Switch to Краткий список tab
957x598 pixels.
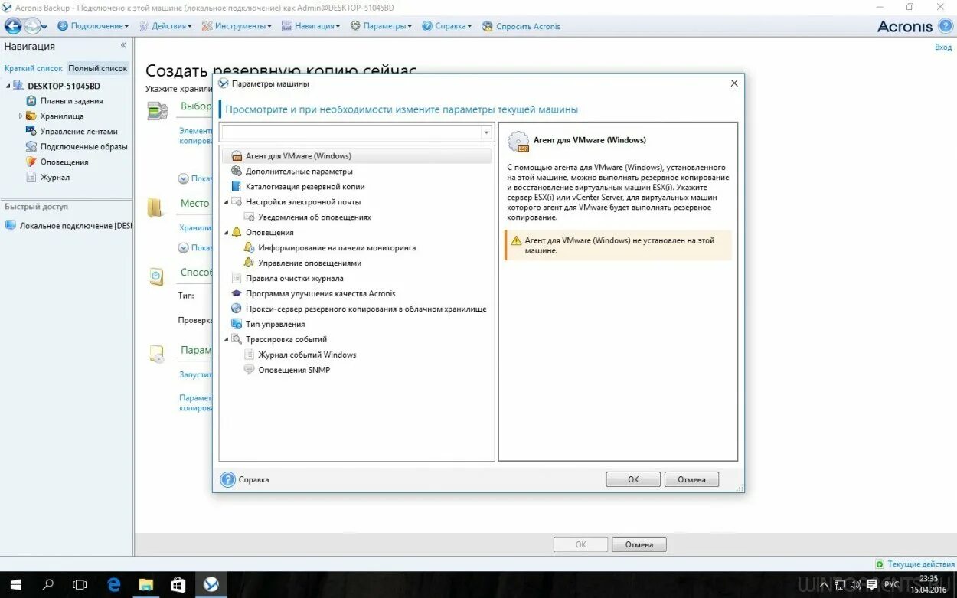tap(34, 68)
